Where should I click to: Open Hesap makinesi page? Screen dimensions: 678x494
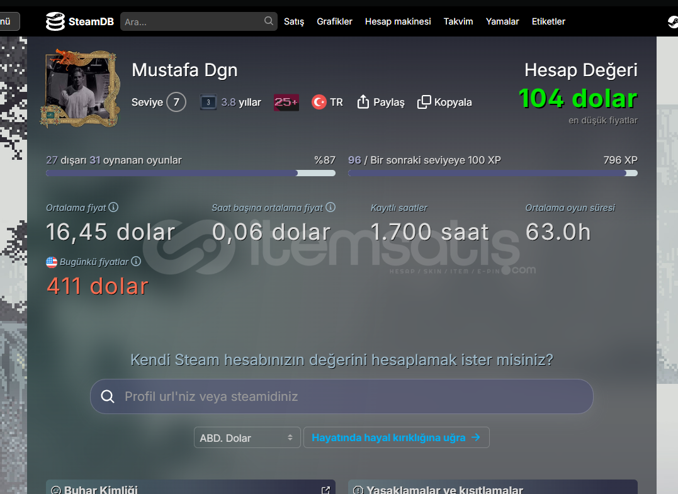coord(398,21)
